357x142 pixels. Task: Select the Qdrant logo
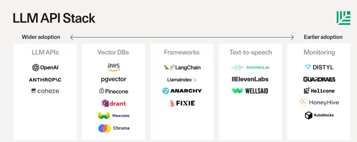(x=113, y=104)
